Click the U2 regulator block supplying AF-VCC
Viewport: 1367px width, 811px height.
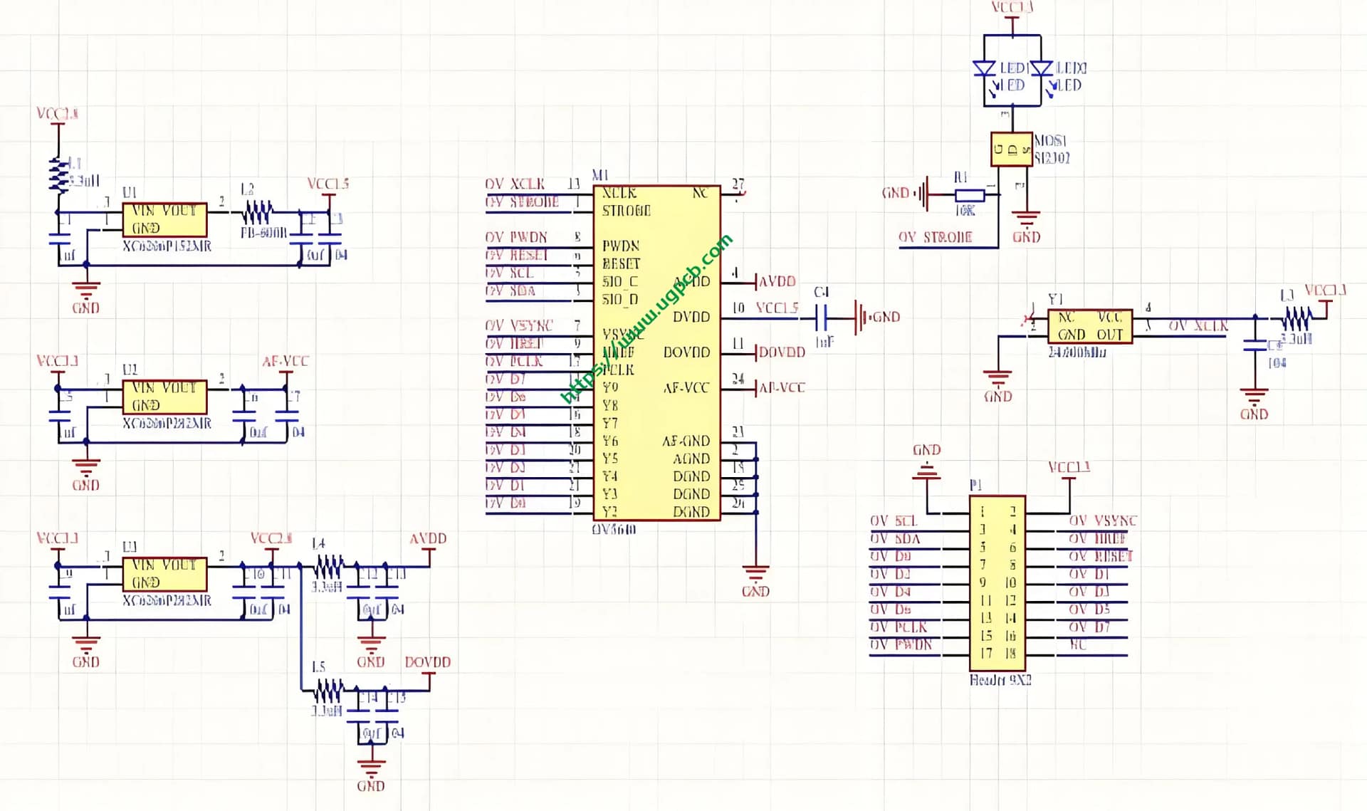pos(164,397)
